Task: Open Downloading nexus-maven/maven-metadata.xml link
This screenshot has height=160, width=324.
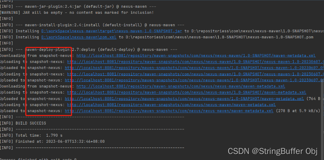Action: coord(181,86)
